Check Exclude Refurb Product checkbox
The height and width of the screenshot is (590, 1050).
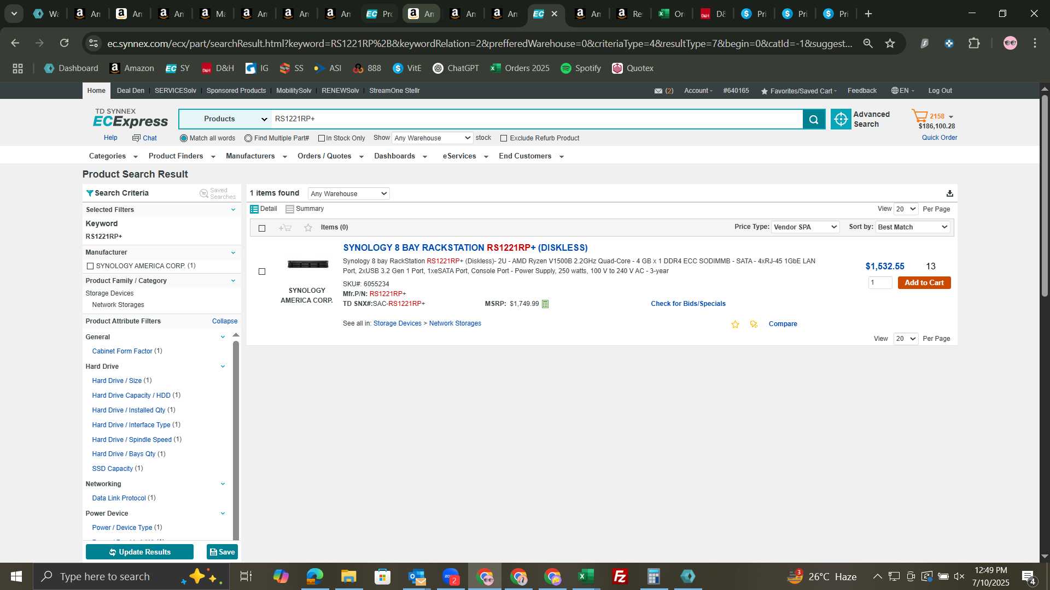504,138
